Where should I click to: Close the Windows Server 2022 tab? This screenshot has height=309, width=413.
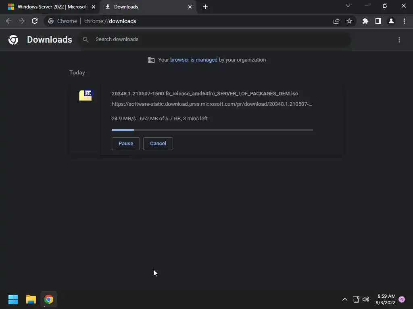[94, 7]
